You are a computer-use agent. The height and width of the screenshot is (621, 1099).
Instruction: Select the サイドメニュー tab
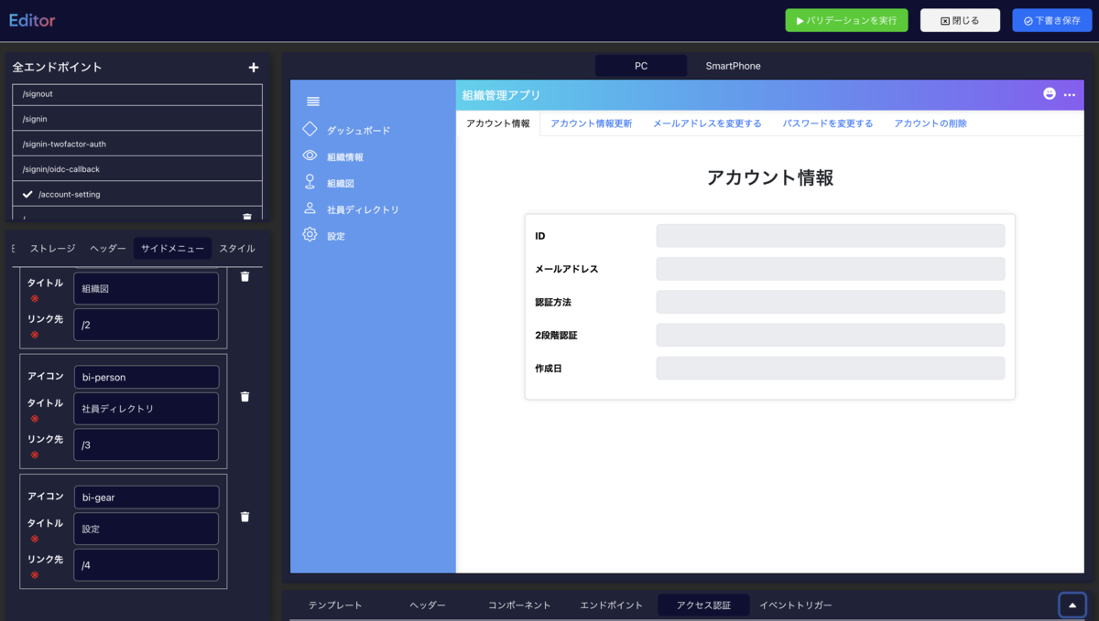pos(172,249)
